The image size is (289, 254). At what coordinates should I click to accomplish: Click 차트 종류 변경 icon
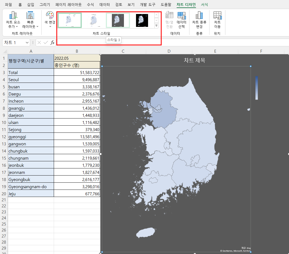(199, 20)
